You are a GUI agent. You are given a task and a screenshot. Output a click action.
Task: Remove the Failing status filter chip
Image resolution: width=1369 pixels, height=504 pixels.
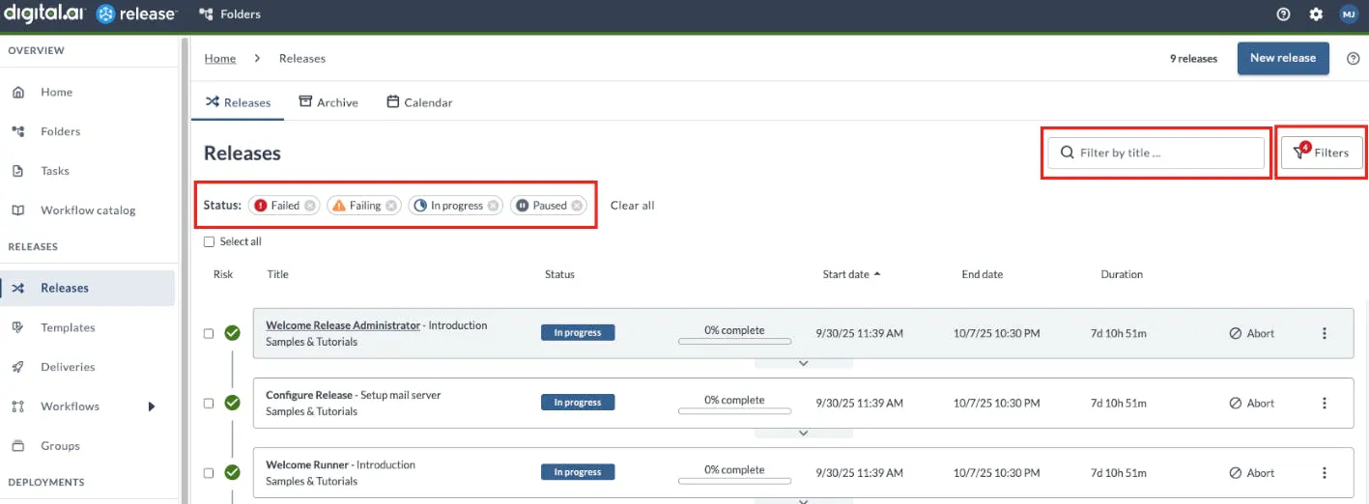[x=391, y=206]
